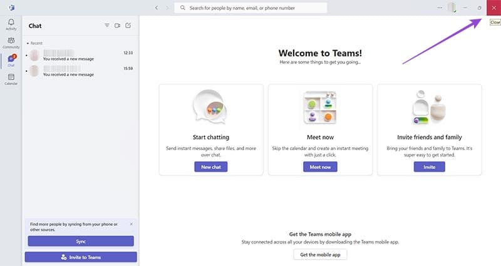The height and width of the screenshot is (266, 501).
Task: Click the Invite button
Action: pyautogui.click(x=430, y=167)
